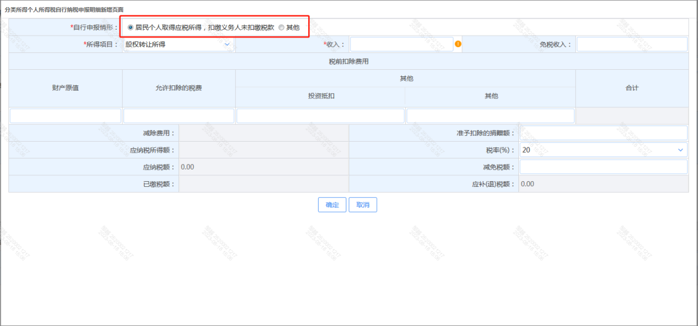Click the input box under 投资抵扣

pos(321,116)
